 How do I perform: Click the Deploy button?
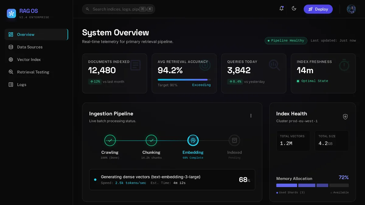(318, 9)
